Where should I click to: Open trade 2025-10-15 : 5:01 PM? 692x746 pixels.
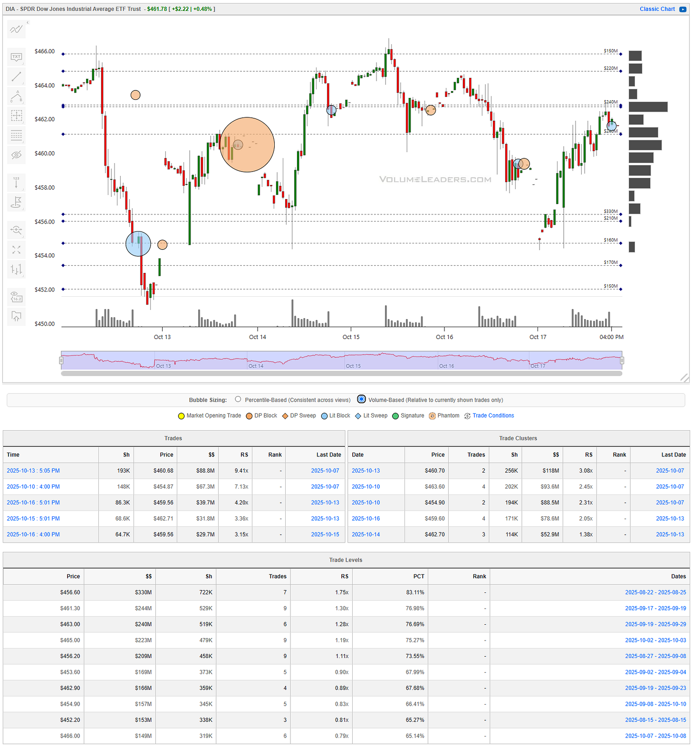(33, 519)
